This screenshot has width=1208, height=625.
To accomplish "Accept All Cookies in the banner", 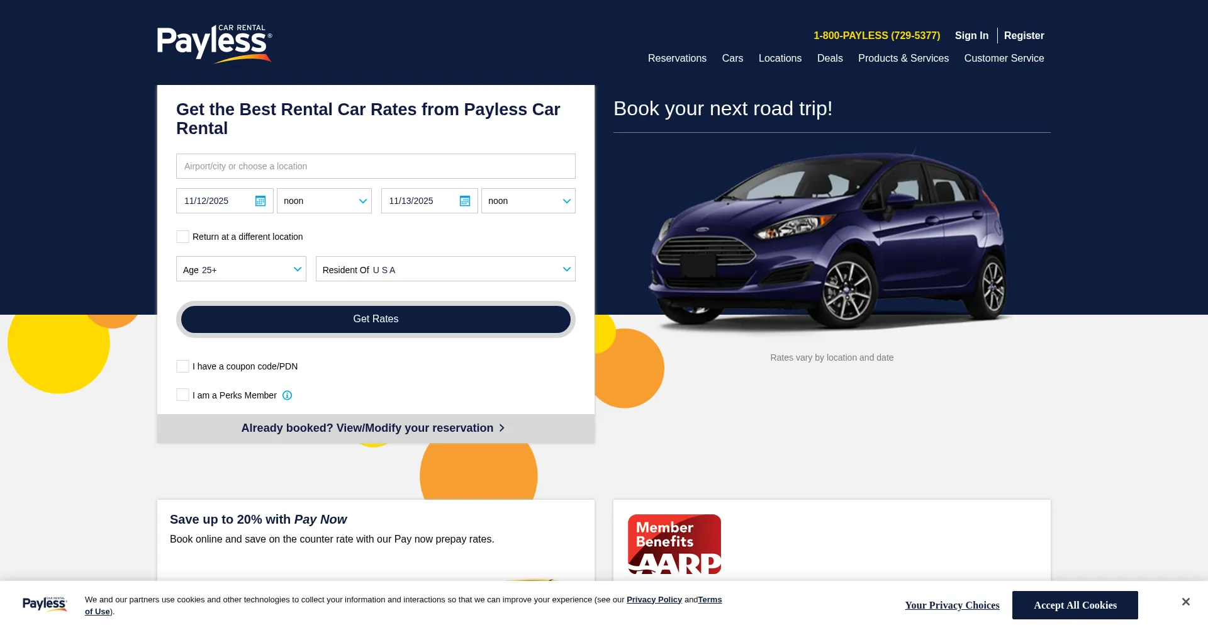I will [x=1075, y=605].
